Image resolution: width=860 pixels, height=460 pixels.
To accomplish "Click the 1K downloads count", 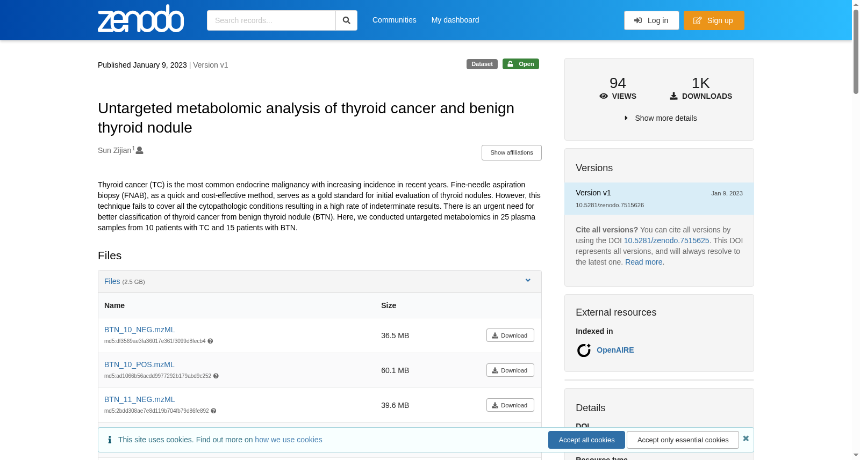I will [x=700, y=83].
